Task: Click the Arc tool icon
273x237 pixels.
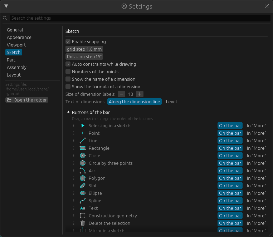Action: [x=83, y=171]
